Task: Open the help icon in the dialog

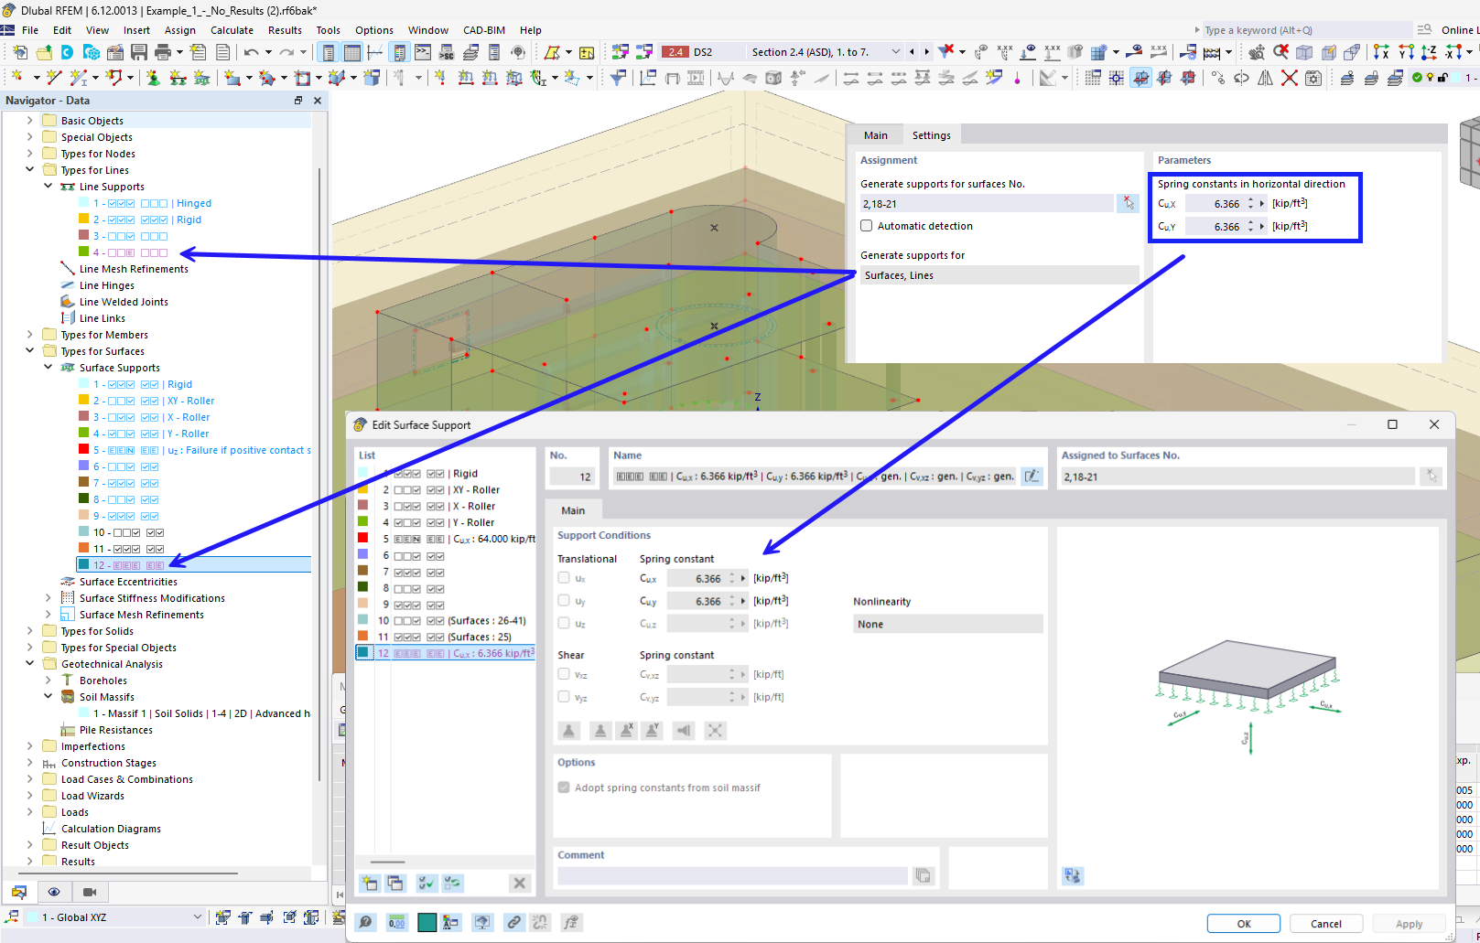Action: pyautogui.click(x=365, y=922)
